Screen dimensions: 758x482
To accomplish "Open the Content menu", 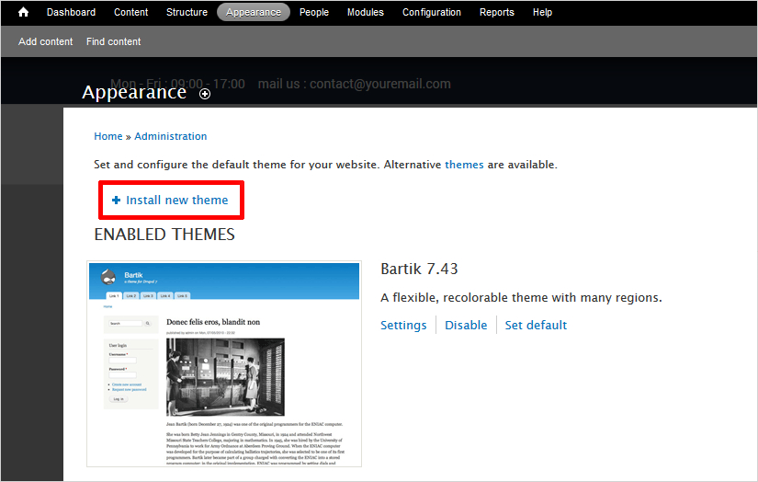I will point(131,12).
